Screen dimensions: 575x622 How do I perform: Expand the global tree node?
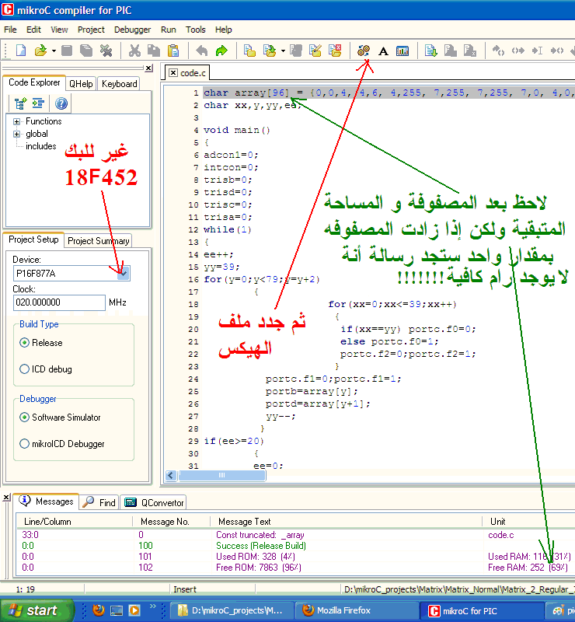tap(16, 134)
